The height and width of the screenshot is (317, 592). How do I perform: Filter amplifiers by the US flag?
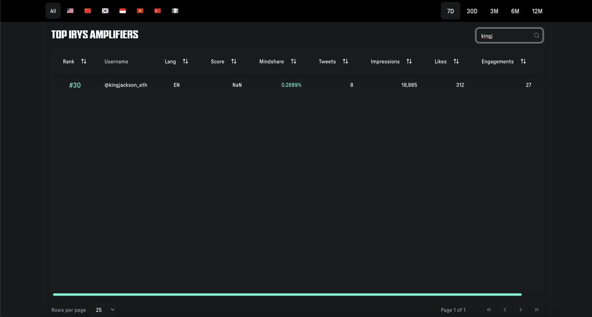pyautogui.click(x=70, y=11)
